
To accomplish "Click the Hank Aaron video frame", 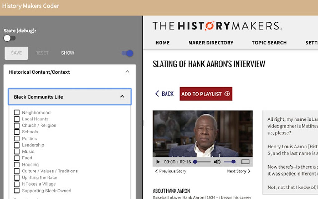I will [x=203, y=134].
